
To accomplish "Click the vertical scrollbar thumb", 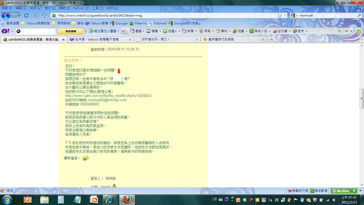I will click(362, 99).
